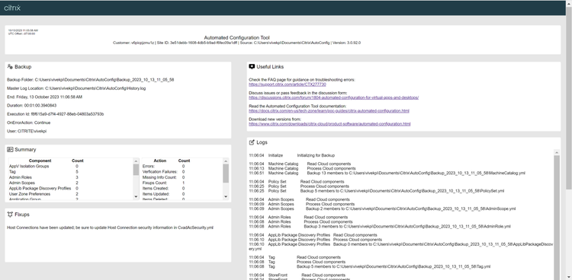Image resolution: width=572 pixels, height=280 pixels.
Task: Click the Action column header
Action: coord(160,161)
